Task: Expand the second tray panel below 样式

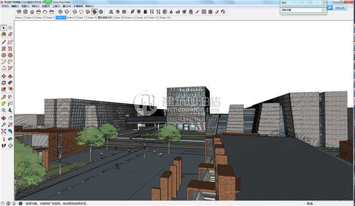Action: tap(303, 10)
